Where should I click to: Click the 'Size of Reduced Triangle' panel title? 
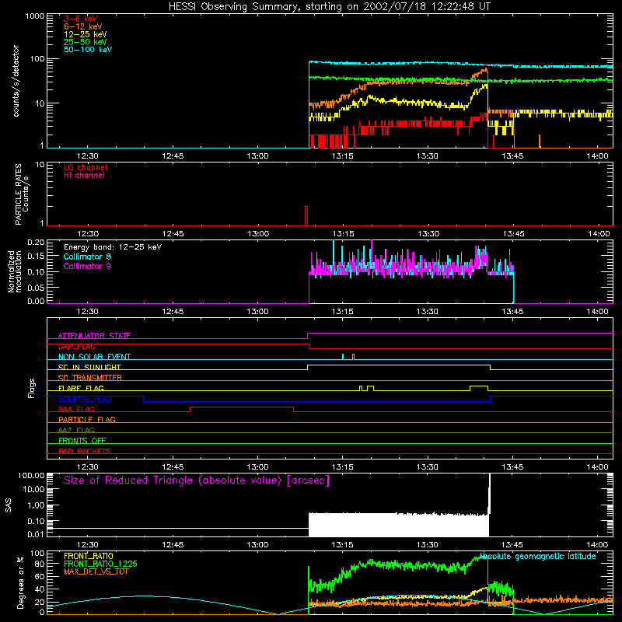[197, 480]
